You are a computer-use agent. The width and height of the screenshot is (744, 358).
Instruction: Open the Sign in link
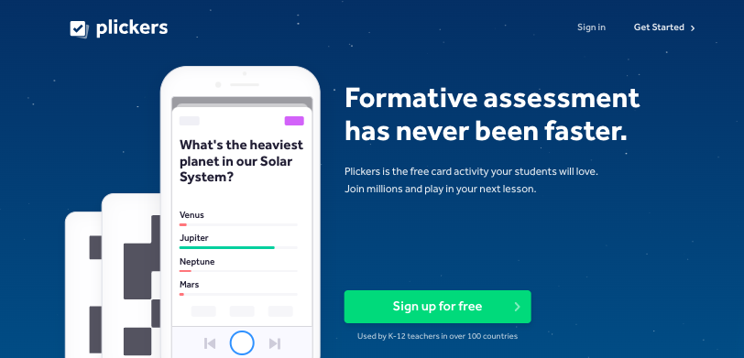click(x=591, y=27)
